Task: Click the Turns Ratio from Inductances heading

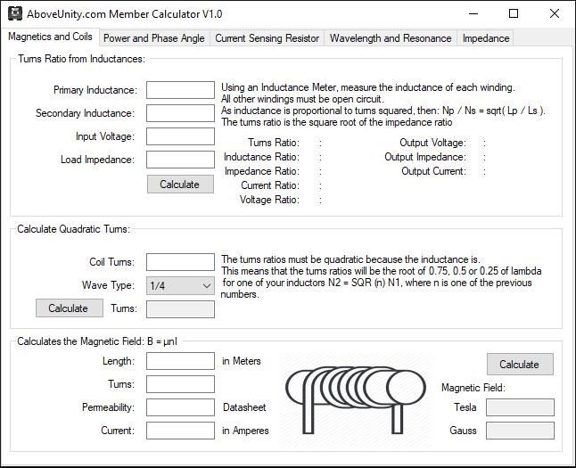Action: 81,59
